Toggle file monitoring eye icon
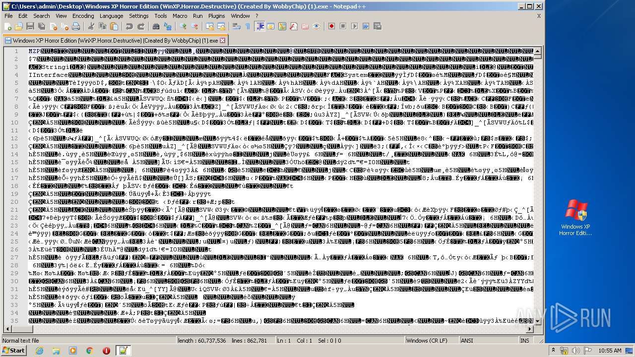 (x=317, y=26)
